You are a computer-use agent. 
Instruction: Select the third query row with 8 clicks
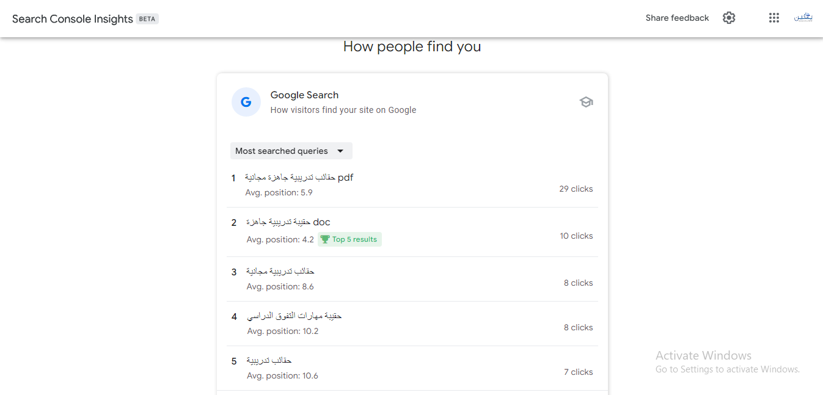[x=412, y=279]
